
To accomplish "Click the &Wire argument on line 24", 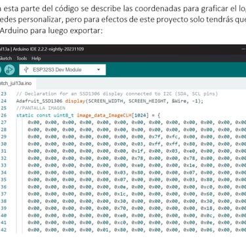I will coord(180,101).
